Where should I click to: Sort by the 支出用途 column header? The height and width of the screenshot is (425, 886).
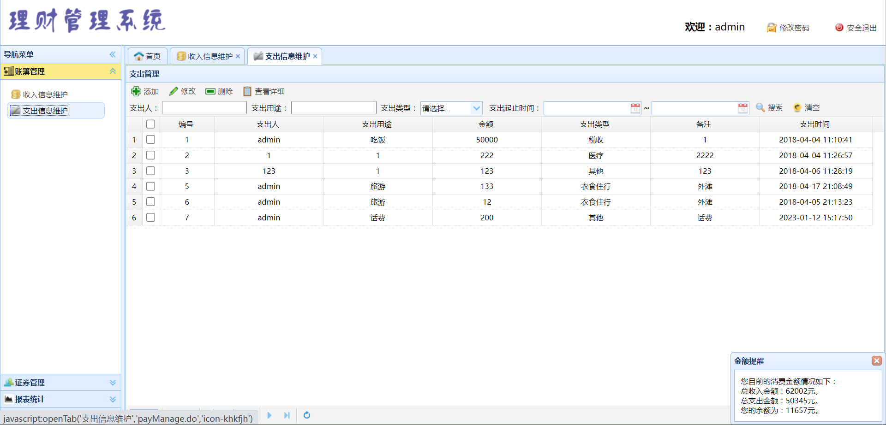[377, 124]
